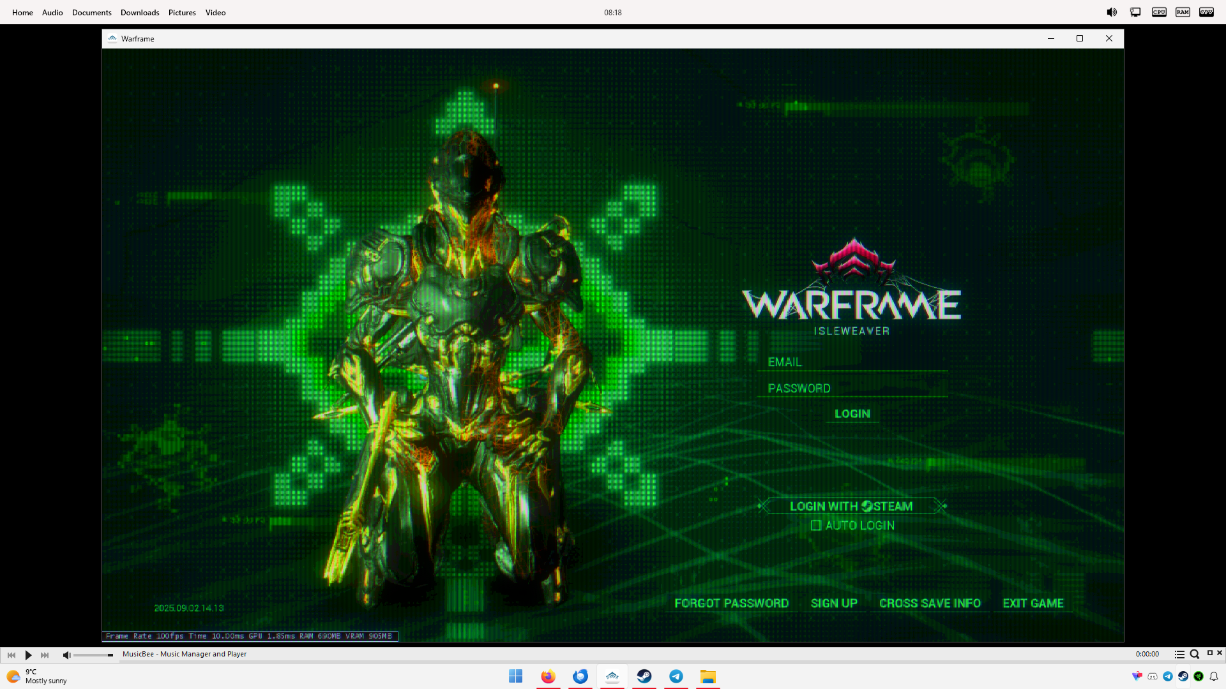
Task: Click the Email input field
Action: tap(852, 362)
